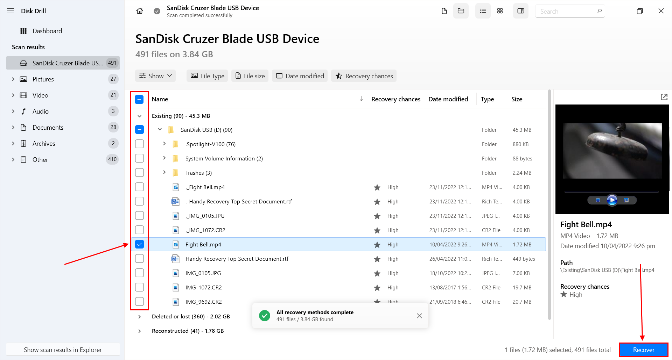The height and width of the screenshot is (360, 672).
Task: Expand the Audio sidebar group
Action: (x=13, y=111)
